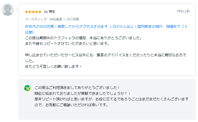The height and width of the screenshot is (122, 198).
Task: Click the second orange rating star
Action: pos(30,12)
